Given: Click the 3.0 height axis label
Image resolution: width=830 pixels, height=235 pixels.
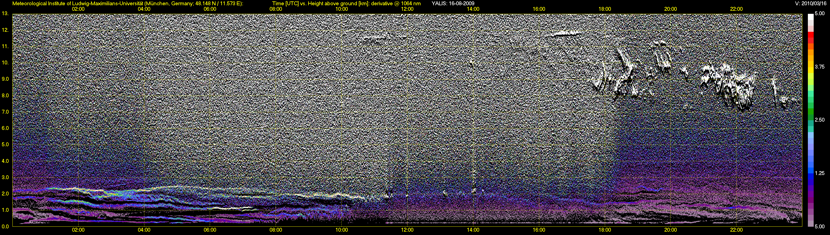Looking at the screenshot, I should [x=5, y=177].
